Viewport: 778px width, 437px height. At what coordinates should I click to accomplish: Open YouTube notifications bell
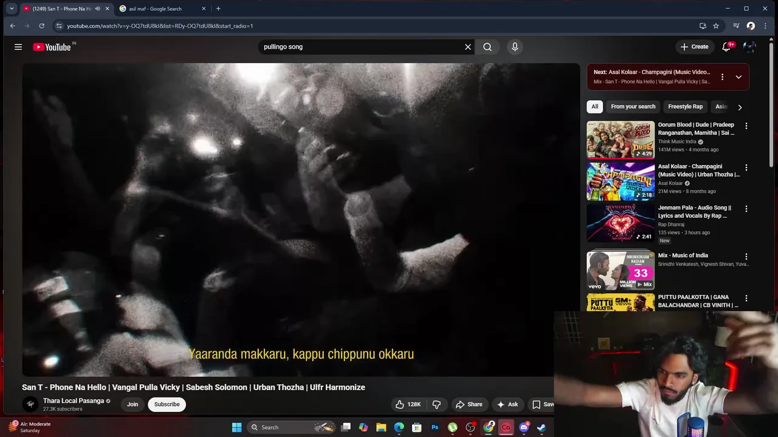[726, 47]
